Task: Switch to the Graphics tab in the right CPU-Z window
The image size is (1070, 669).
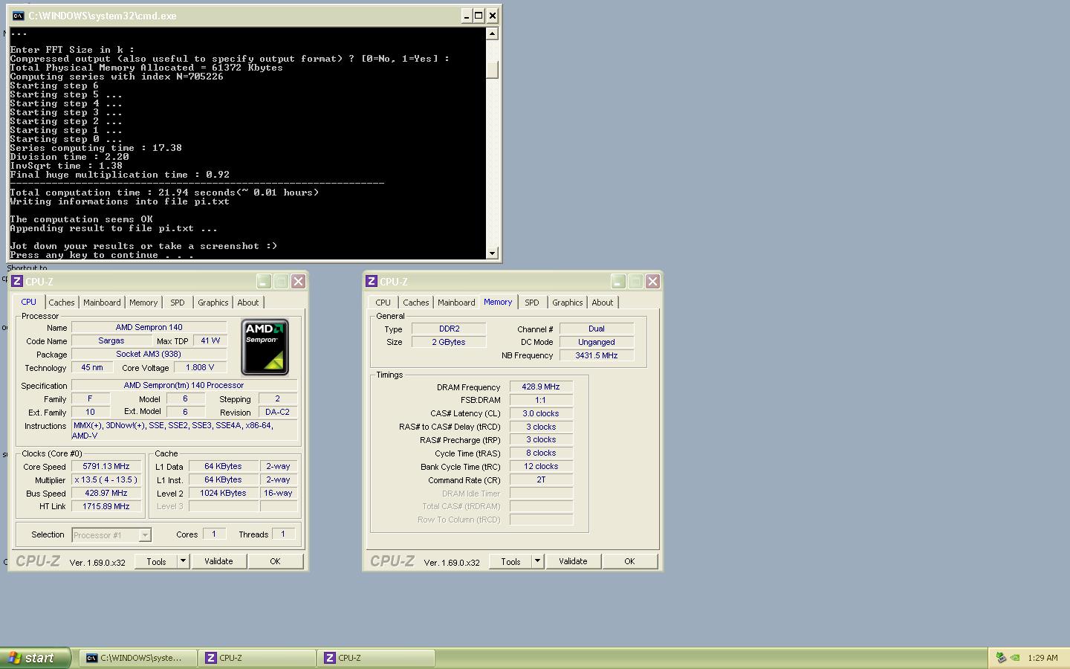Action: (568, 303)
